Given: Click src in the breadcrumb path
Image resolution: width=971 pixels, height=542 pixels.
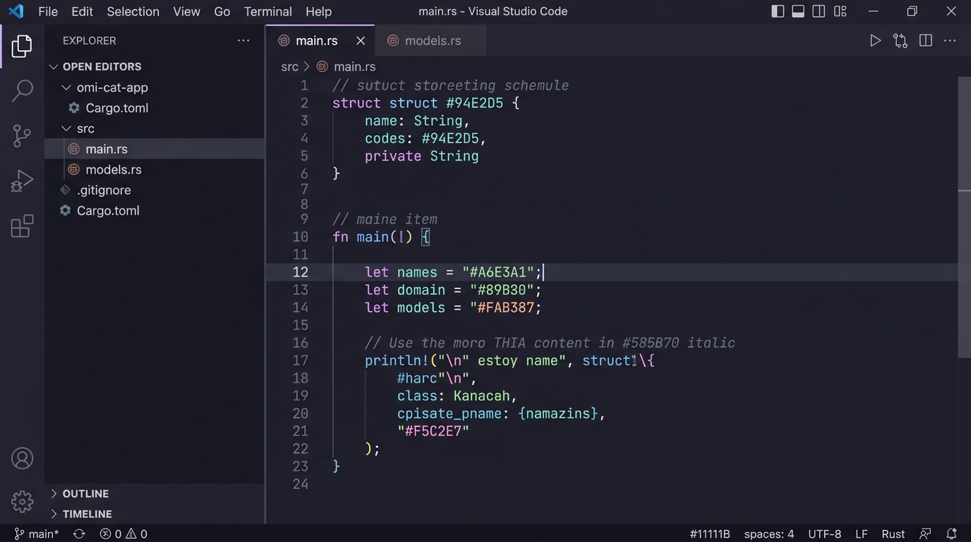Looking at the screenshot, I should tap(289, 66).
